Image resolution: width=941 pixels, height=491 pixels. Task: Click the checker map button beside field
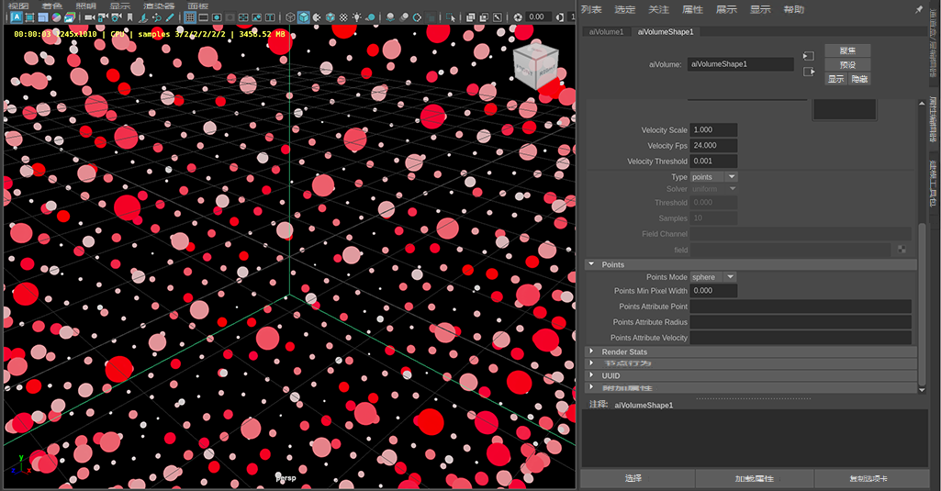pos(902,249)
